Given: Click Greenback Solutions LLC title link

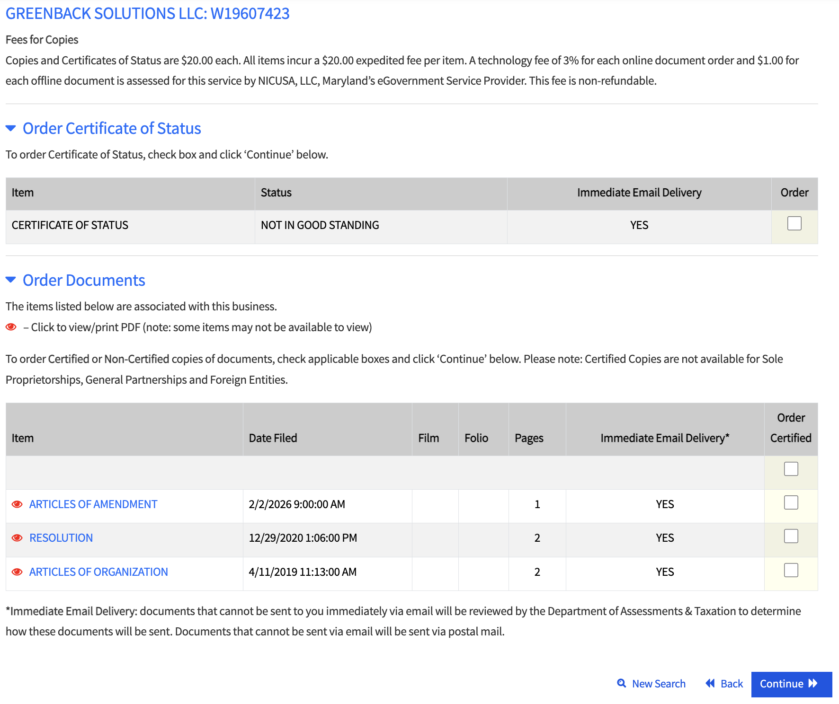Looking at the screenshot, I should tap(147, 13).
